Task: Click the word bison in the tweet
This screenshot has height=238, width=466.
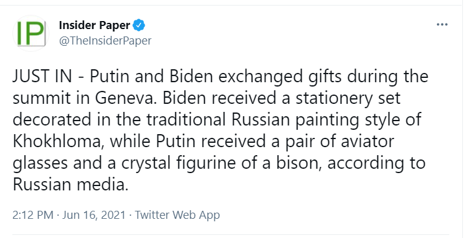Action: pos(299,163)
